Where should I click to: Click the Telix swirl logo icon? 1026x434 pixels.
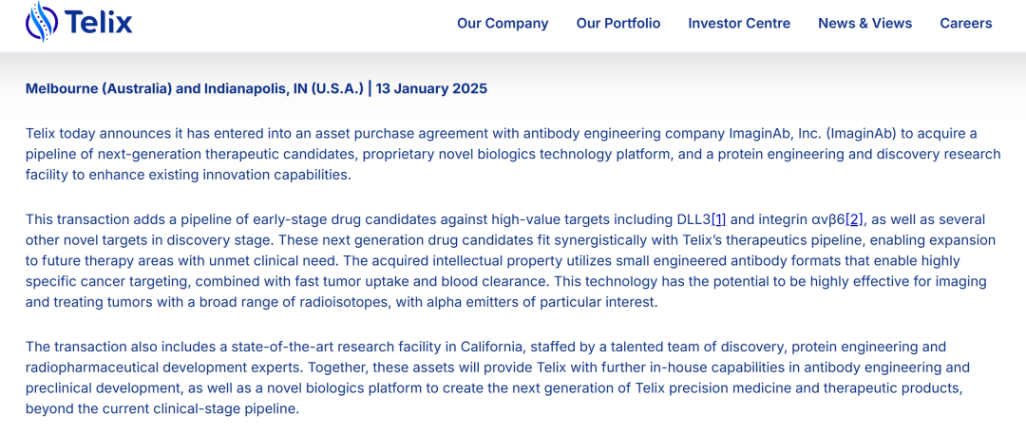pos(42,22)
